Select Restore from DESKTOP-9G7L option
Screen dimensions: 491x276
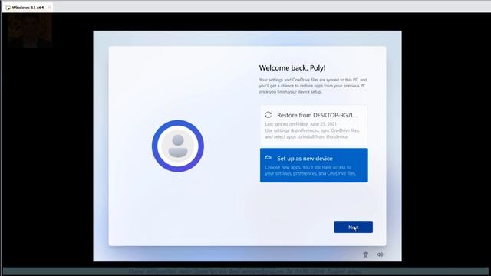tap(314, 126)
